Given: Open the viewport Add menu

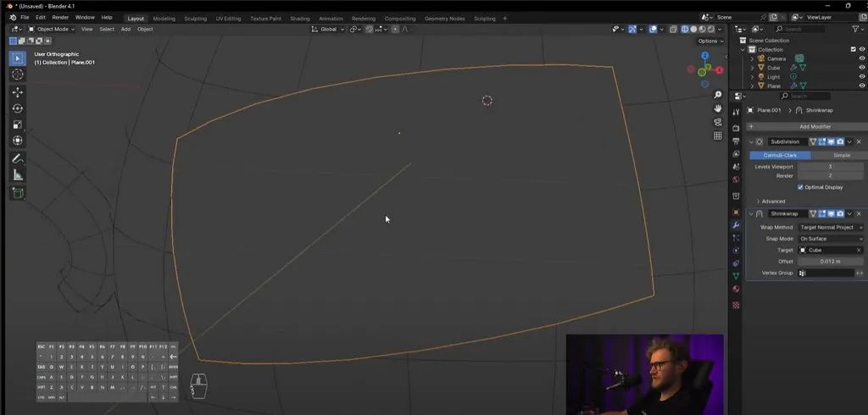Looking at the screenshot, I should click(x=125, y=30).
